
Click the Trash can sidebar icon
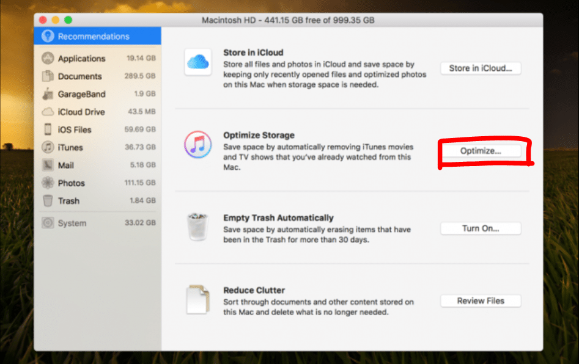coord(47,200)
